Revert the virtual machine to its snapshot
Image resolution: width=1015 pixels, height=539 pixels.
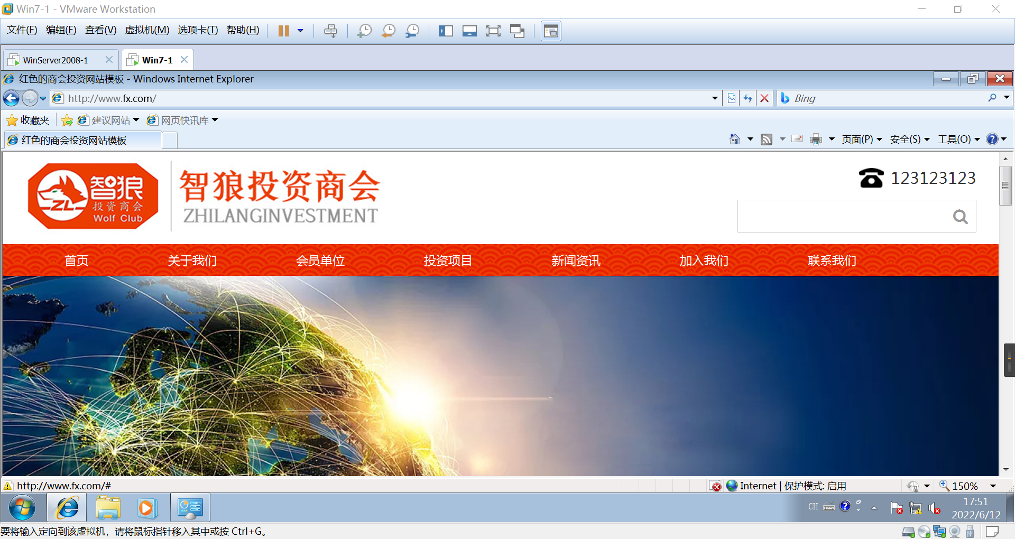389,31
